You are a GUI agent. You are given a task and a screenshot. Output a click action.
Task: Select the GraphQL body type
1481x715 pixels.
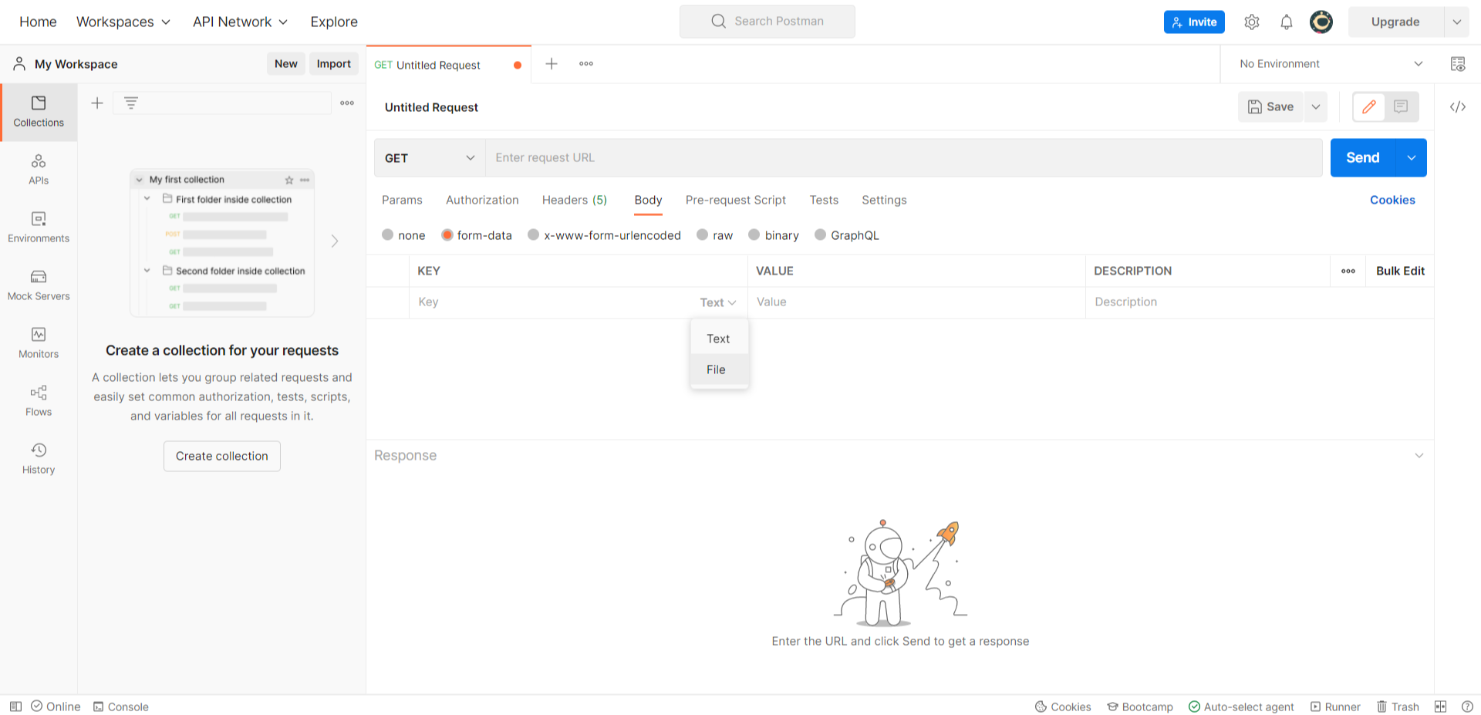847,235
